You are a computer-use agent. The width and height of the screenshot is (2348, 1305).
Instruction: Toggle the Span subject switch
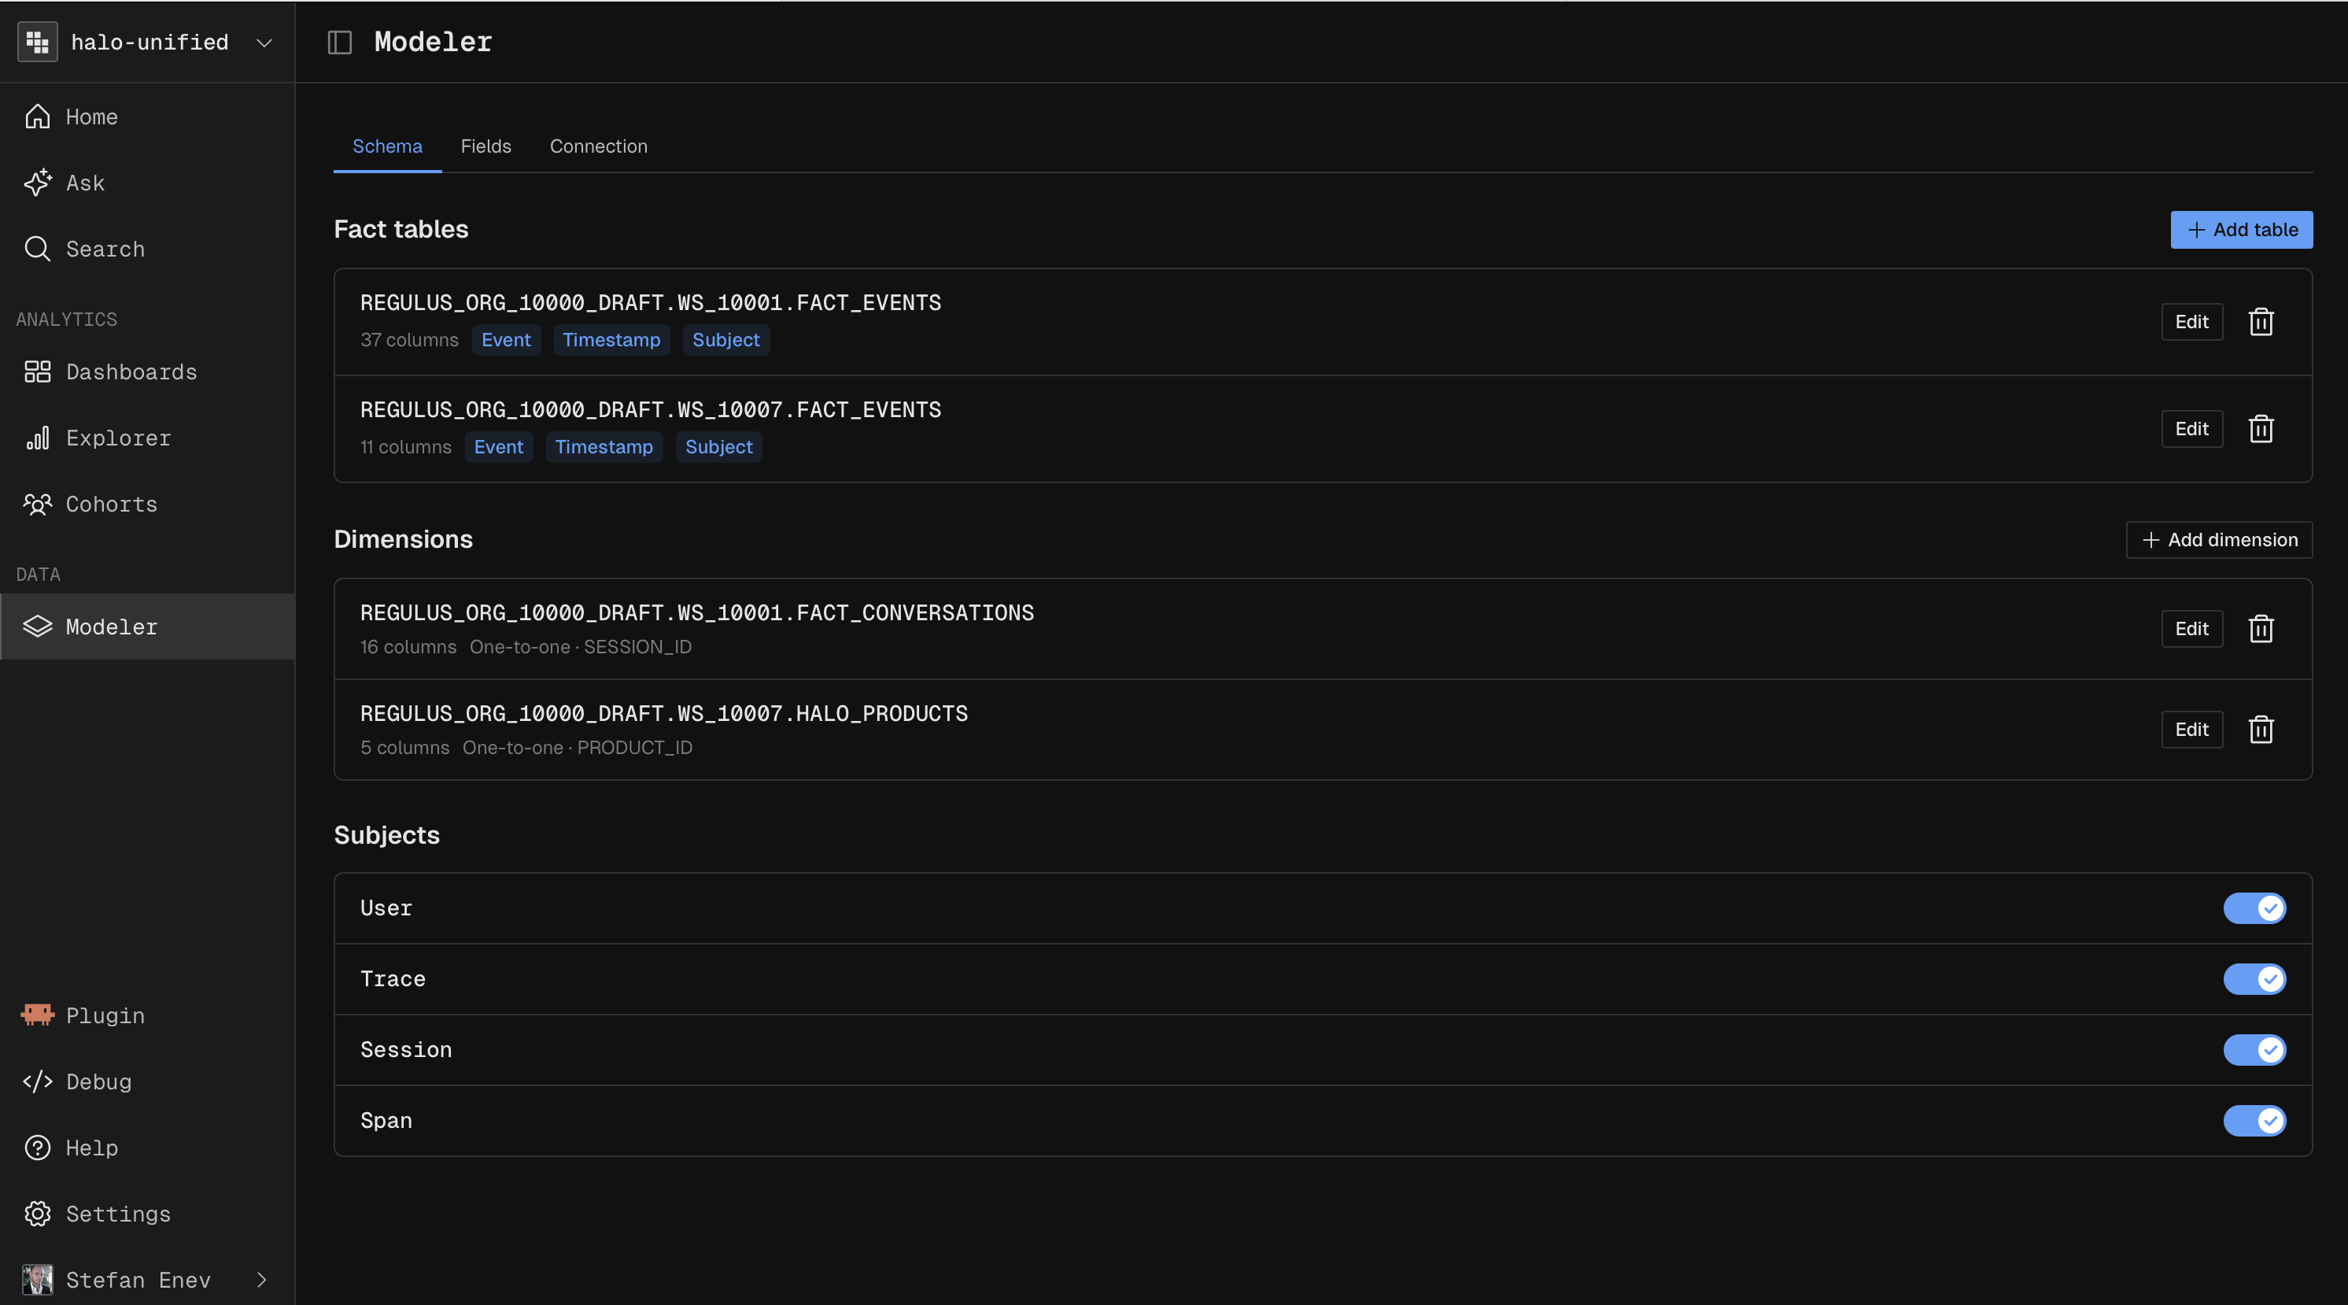(2254, 1120)
